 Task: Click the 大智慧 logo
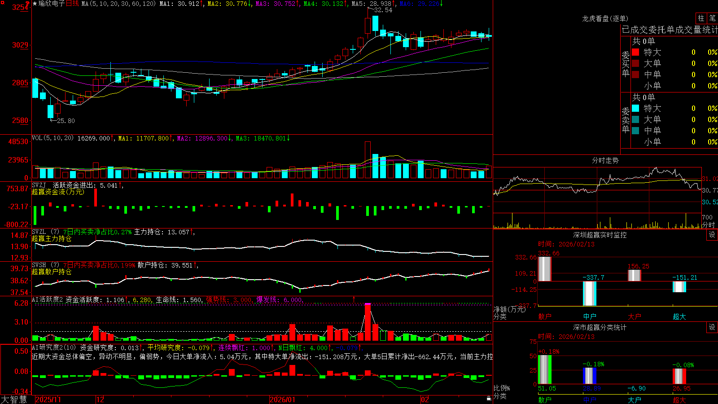coord(13,399)
